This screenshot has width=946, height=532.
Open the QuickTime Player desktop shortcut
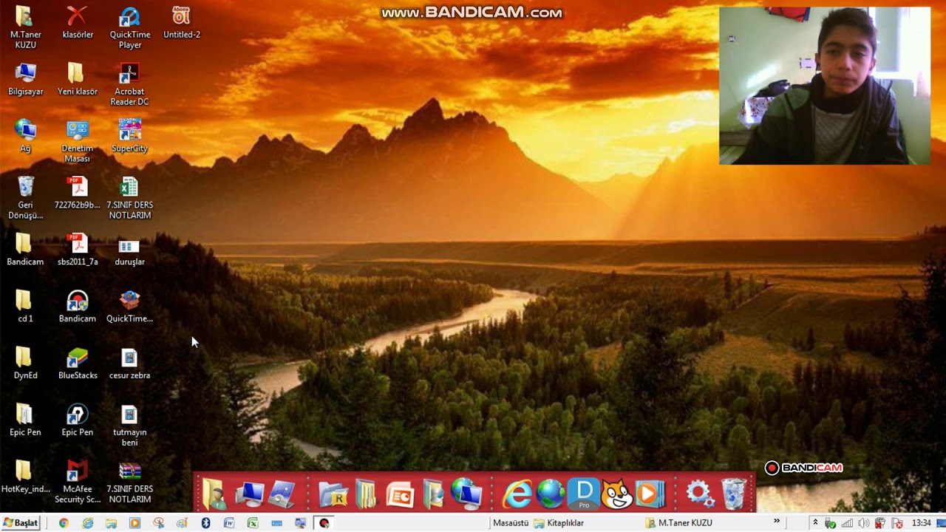[129, 28]
